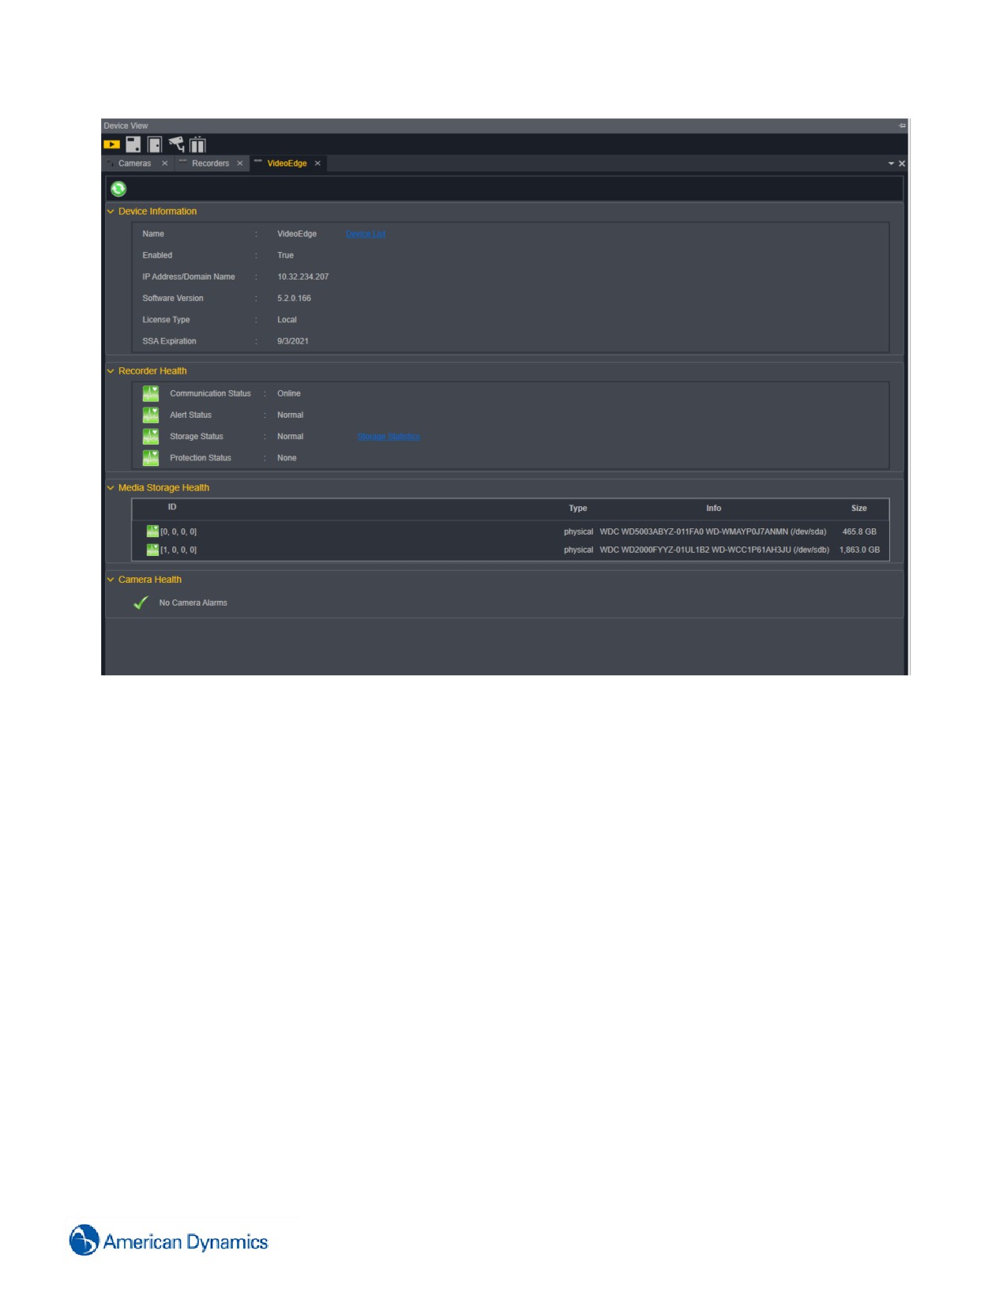Click the green No Camera Alarms checkmark
The width and height of the screenshot is (1007, 1303).
click(141, 603)
